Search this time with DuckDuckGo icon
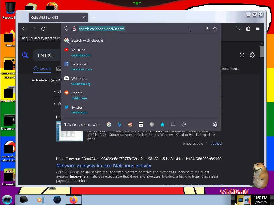Screen dimensions: 274x205 (x=130, y=124)
